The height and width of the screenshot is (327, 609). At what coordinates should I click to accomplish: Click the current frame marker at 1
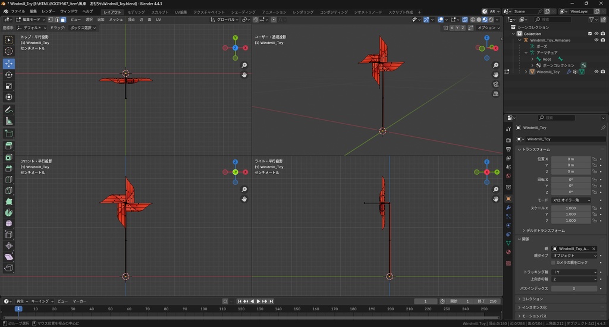tap(18, 309)
